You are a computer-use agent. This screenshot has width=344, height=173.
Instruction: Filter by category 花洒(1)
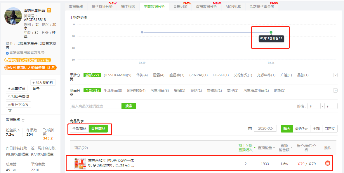(x=196, y=90)
